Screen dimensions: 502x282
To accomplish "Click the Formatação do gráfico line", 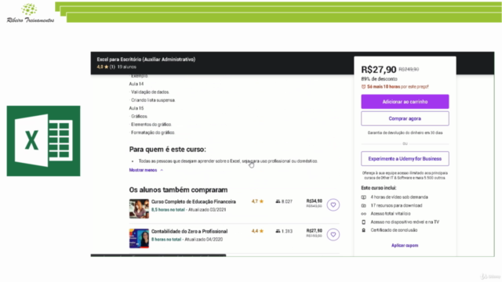I will click(153, 132).
